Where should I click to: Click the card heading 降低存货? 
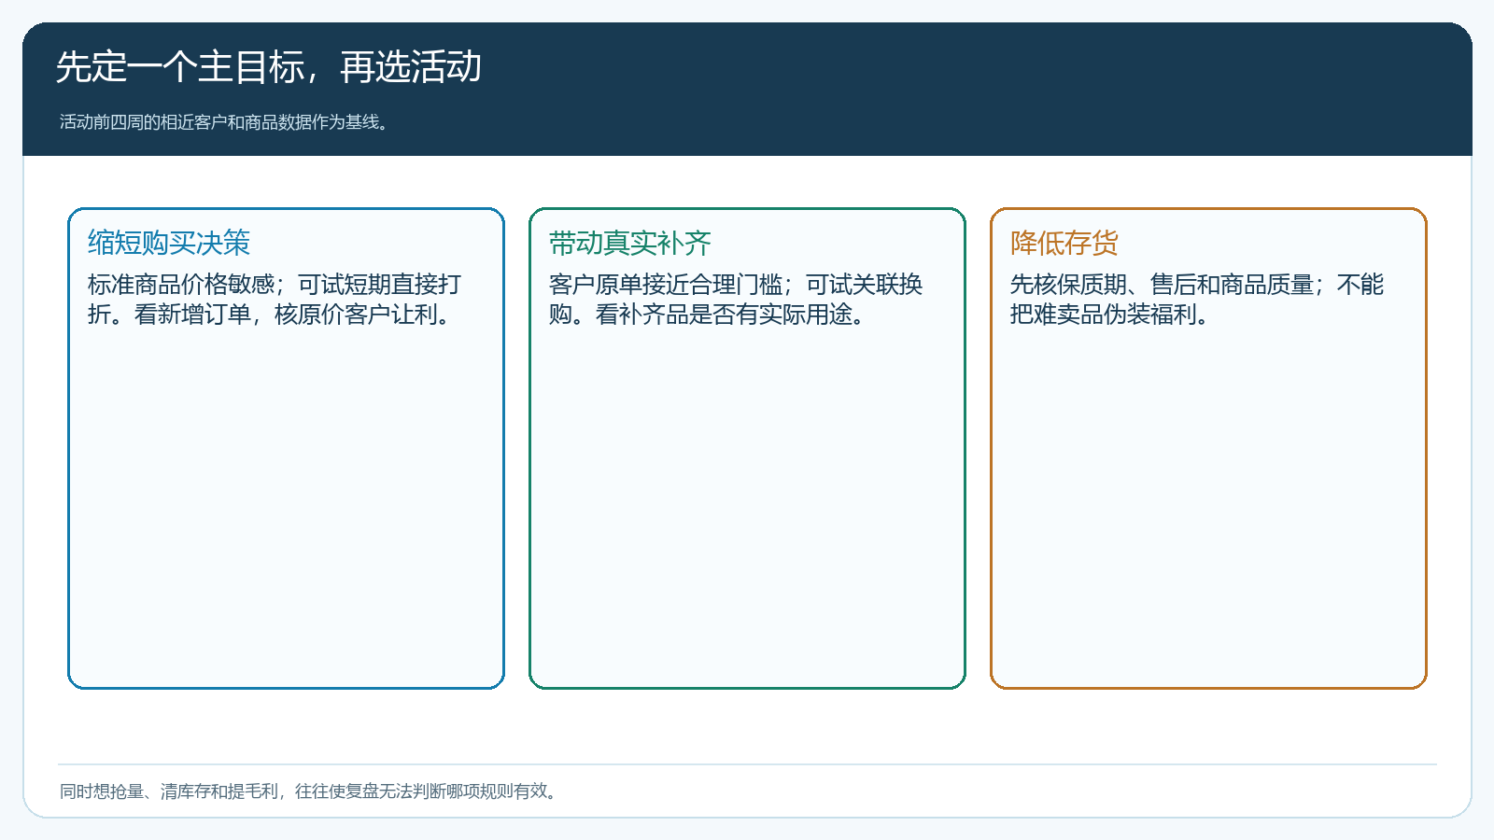pyautogui.click(x=1064, y=243)
